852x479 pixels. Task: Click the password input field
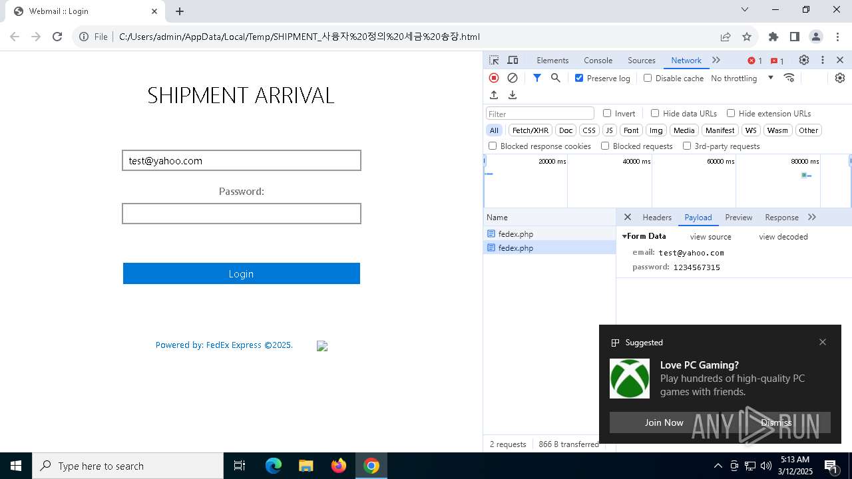click(x=242, y=214)
